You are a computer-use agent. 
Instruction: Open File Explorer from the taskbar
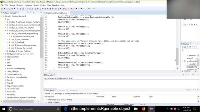[x=136, y=109]
